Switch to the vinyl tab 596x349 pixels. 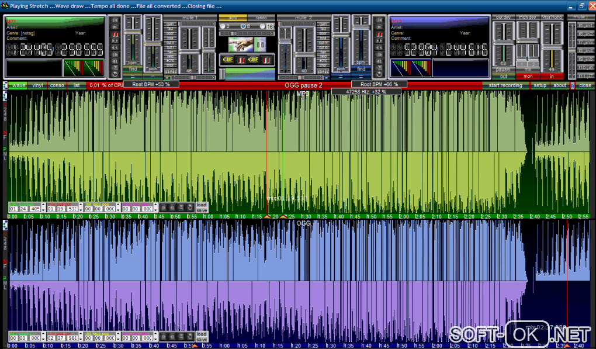pyautogui.click(x=37, y=85)
